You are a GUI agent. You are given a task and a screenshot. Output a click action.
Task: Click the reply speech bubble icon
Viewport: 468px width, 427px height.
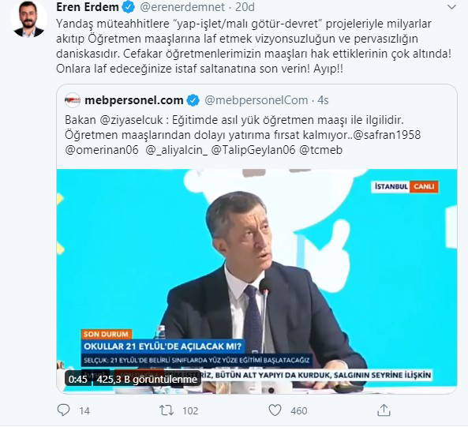63,410
